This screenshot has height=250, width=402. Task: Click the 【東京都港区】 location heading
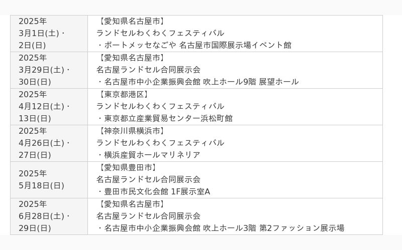tap(124, 94)
